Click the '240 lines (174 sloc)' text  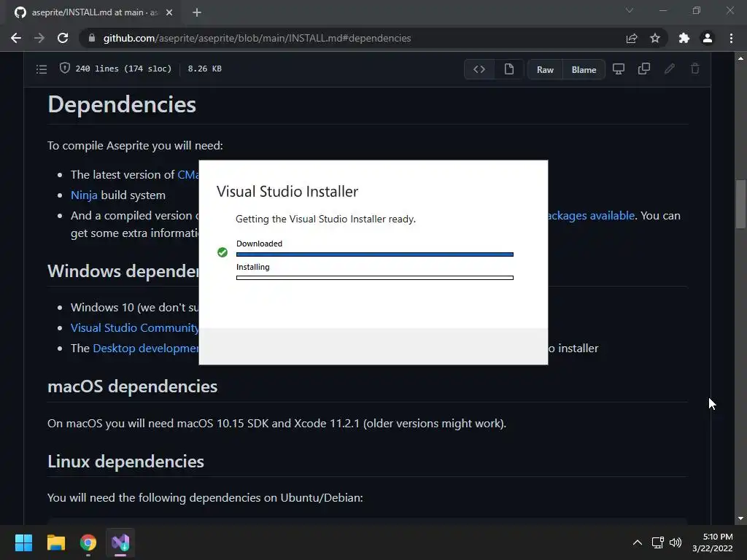(123, 69)
